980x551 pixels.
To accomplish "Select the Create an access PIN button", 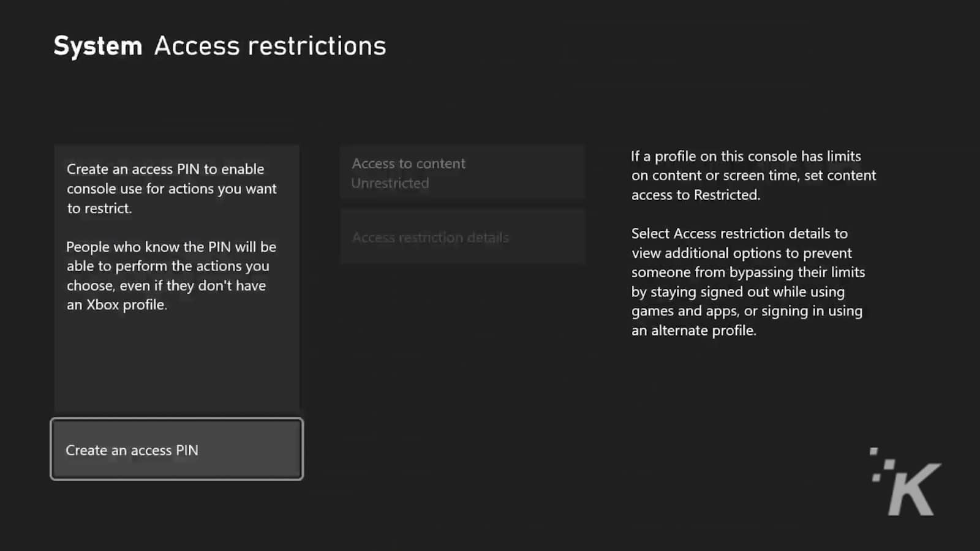I will click(177, 449).
